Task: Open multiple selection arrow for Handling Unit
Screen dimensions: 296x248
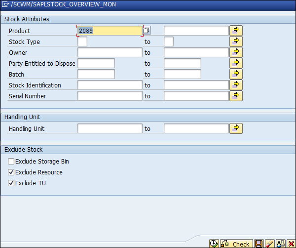Action: tap(236, 128)
